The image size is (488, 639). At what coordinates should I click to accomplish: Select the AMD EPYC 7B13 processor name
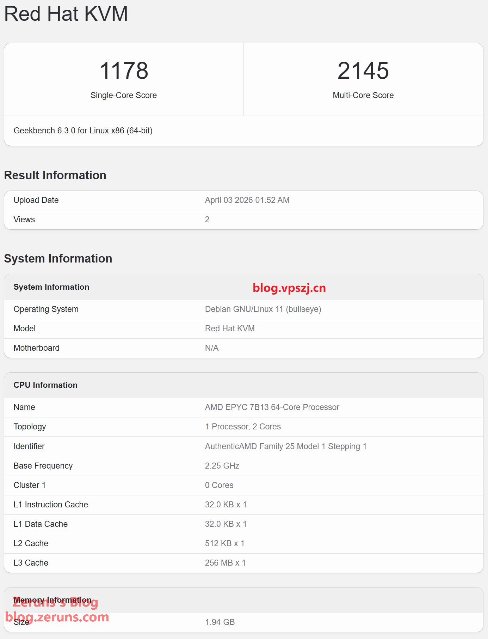(x=272, y=407)
